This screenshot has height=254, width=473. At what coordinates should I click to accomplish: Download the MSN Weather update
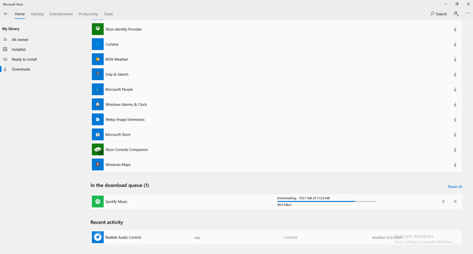pyautogui.click(x=455, y=59)
